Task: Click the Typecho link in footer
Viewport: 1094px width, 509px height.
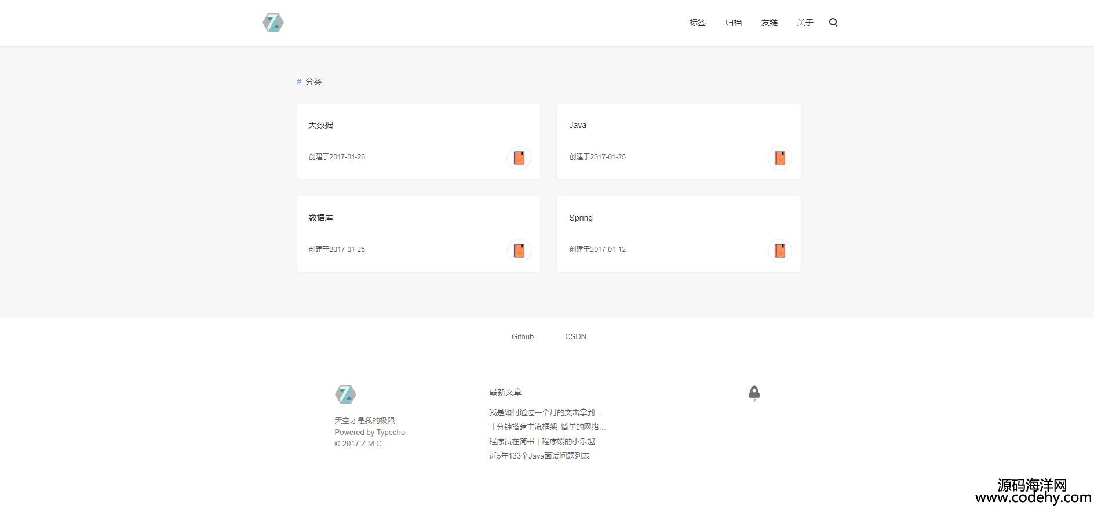Action: 391,433
